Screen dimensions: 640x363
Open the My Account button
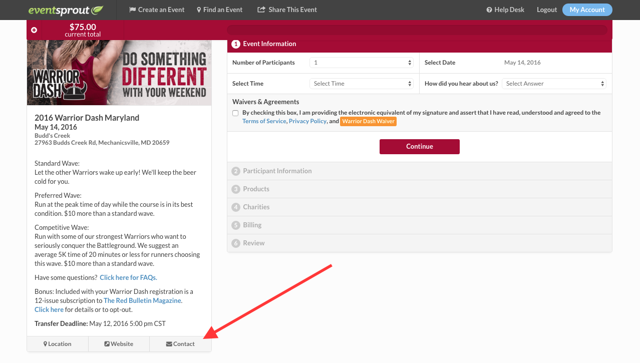coord(587,10)
